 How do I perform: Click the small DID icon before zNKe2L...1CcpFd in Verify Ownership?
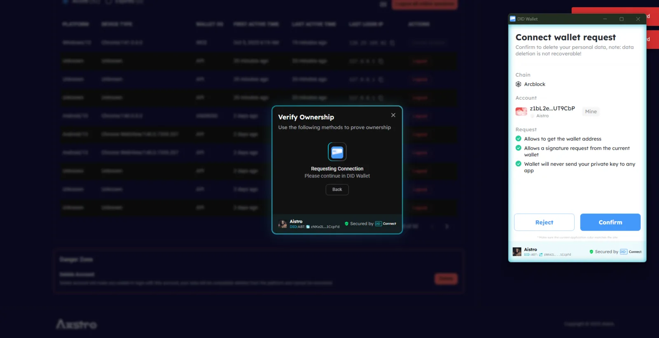point(308,227)
